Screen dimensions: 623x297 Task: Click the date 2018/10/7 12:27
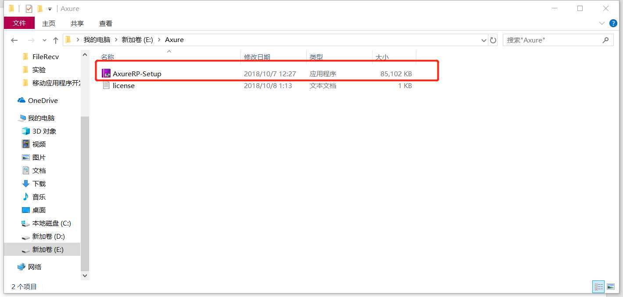[x=270, y=74]
